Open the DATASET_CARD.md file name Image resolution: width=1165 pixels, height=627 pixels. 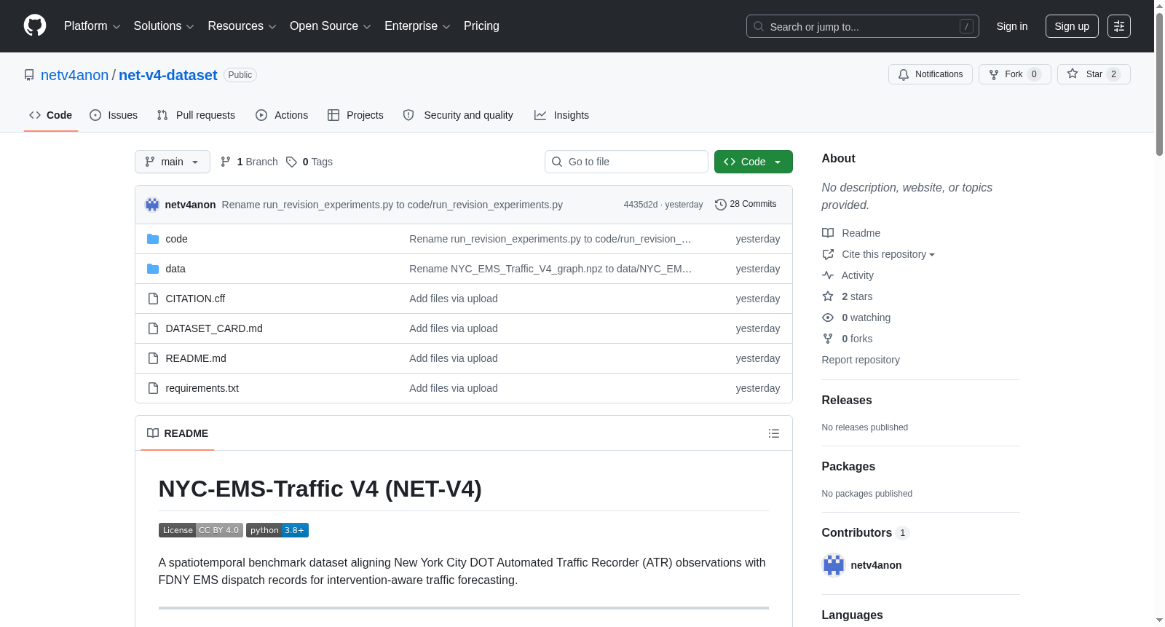pyautogui.click(x=214, y=328)
